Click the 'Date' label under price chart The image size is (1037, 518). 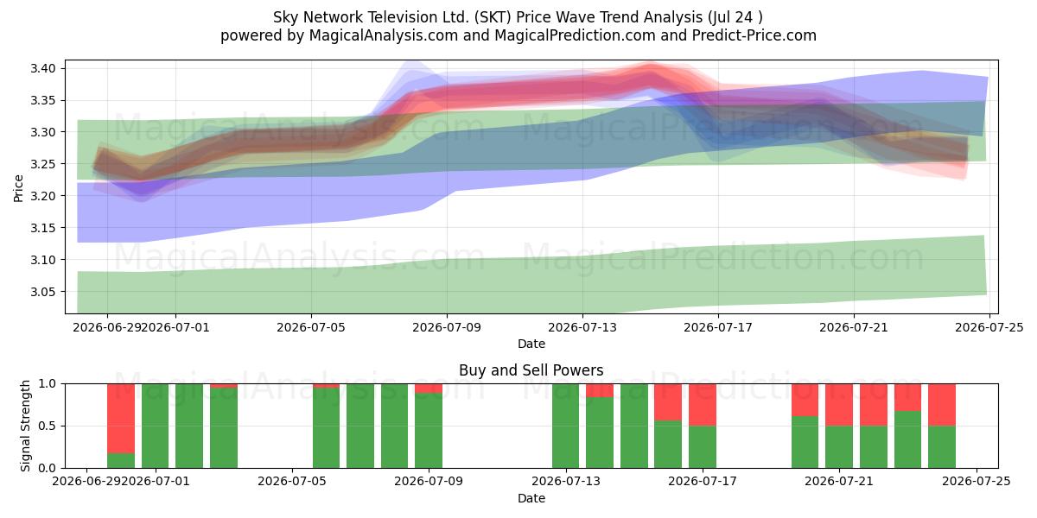coord(531,344)
